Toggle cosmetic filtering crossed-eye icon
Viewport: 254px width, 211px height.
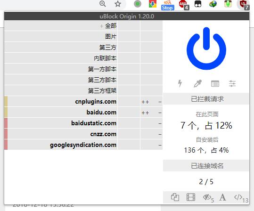tap(208, 197)
